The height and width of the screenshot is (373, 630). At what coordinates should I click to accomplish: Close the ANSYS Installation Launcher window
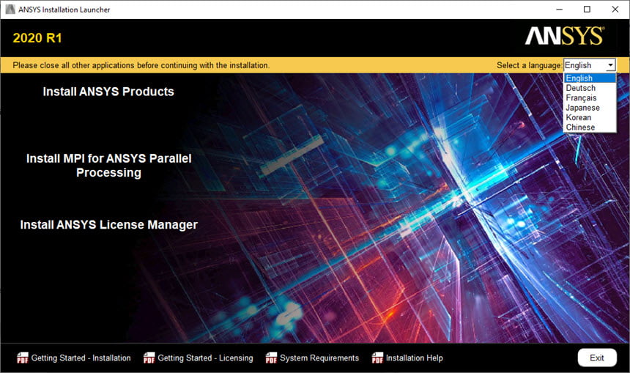pos(615,10)
